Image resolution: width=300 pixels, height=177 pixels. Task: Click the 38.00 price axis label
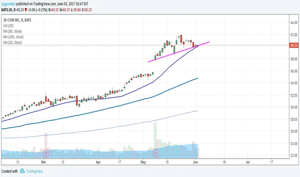point(294,59)
